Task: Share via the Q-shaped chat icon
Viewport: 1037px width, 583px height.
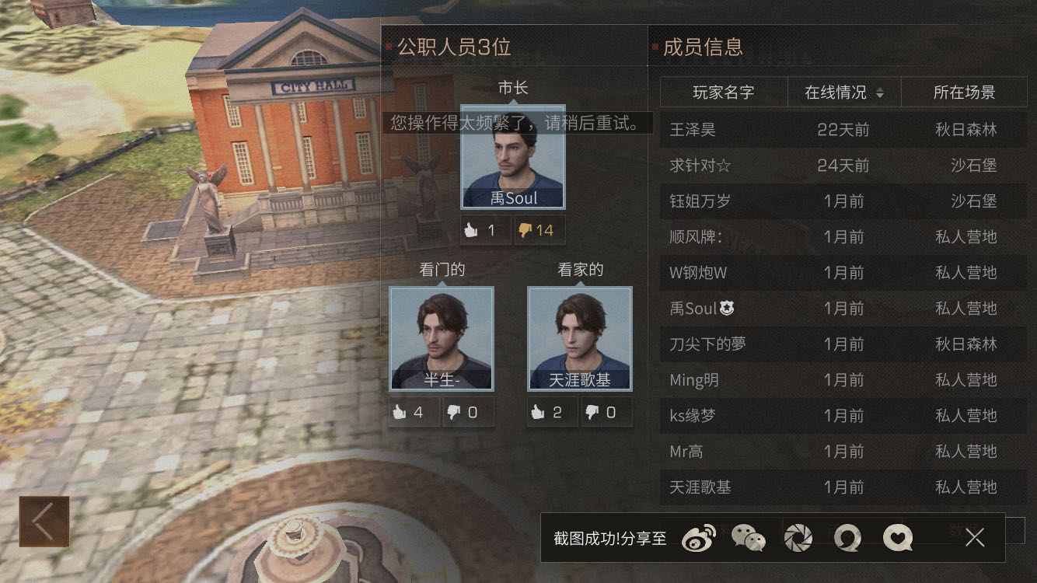Action: click(847, 537)
